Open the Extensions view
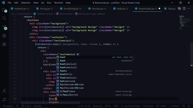The width and height of the screenshot is (193, 108). click(4, 44)
